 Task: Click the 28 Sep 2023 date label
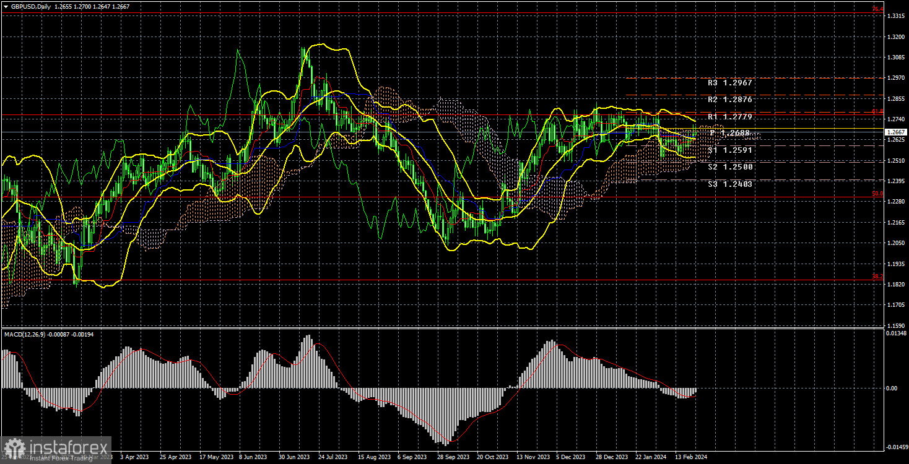(453, 457)
